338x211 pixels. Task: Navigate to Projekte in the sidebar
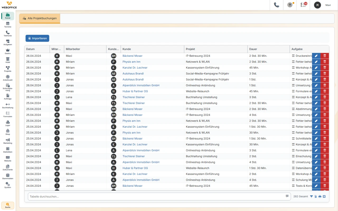coord(8,69)
